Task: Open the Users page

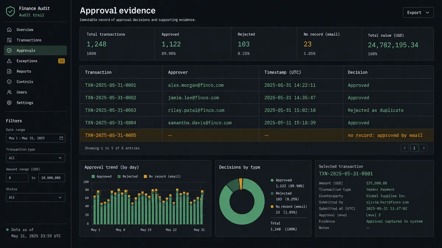Action: tap(35, 92)
